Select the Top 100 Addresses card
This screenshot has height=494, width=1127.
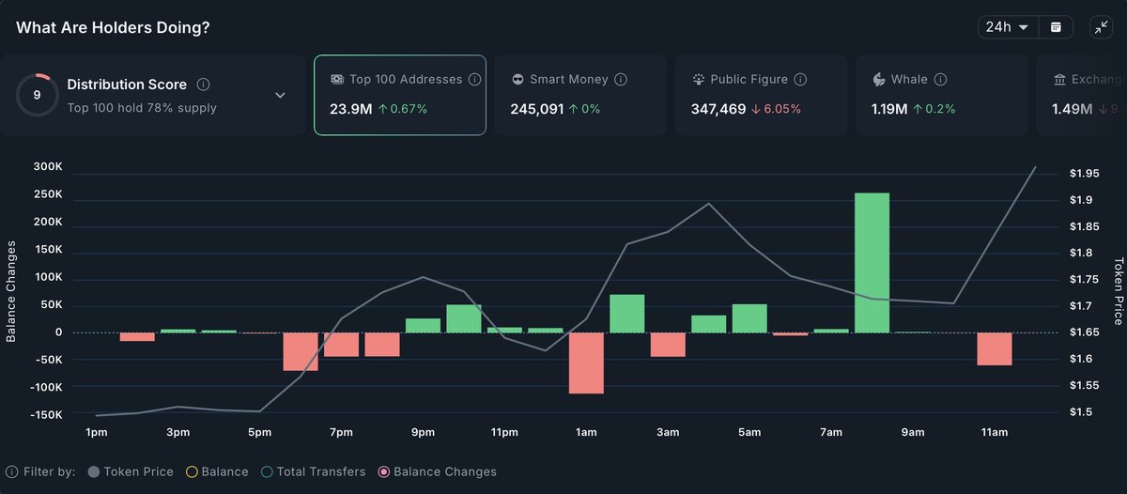400,95
